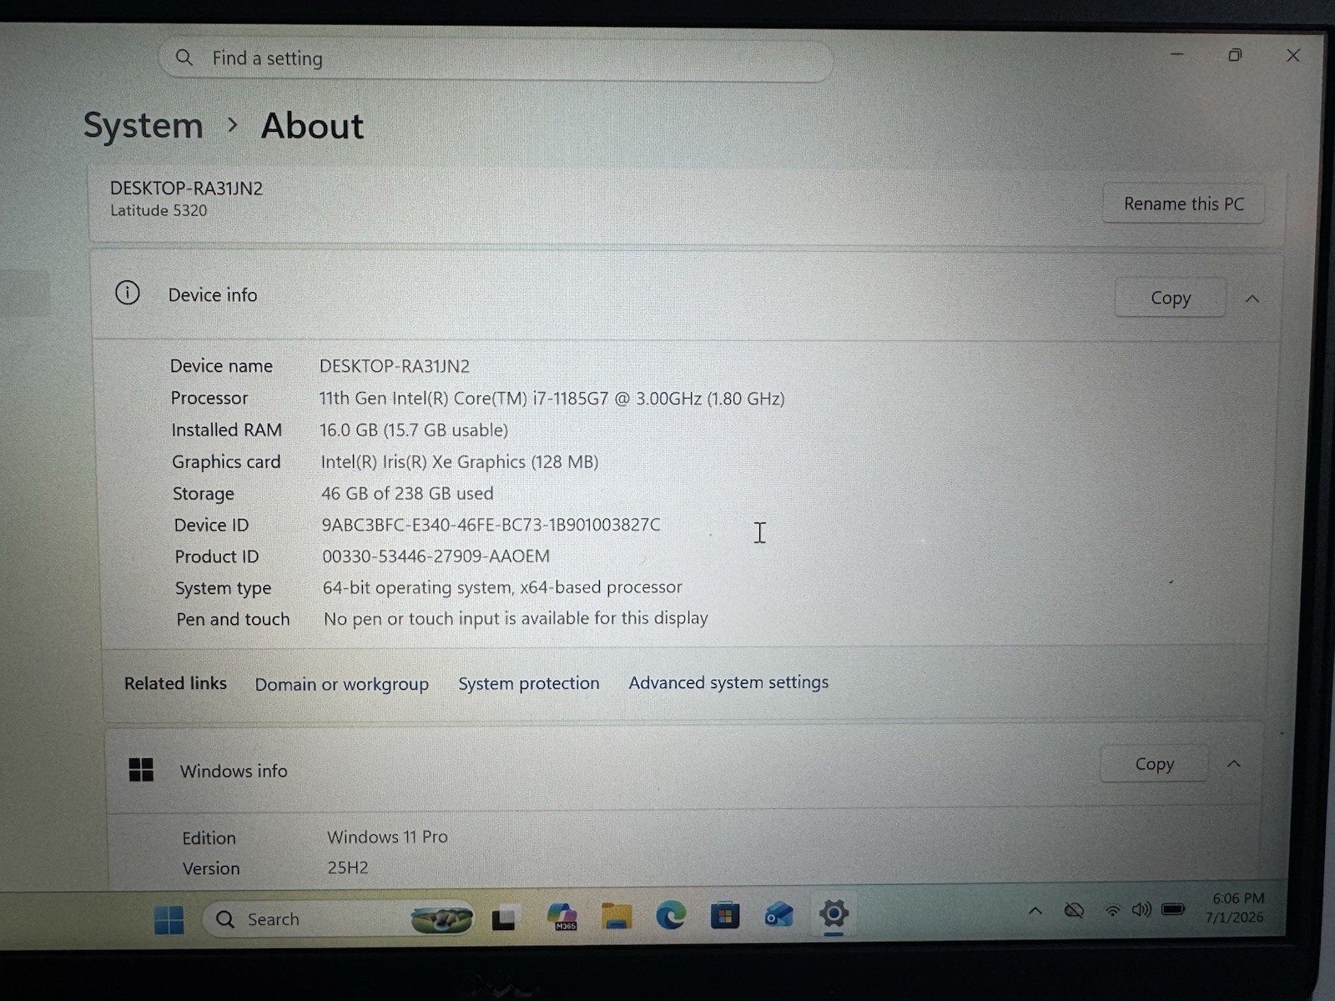Click the Windows info logo icon
The image size is (1335, 1001).
click(x=141, y=769)
